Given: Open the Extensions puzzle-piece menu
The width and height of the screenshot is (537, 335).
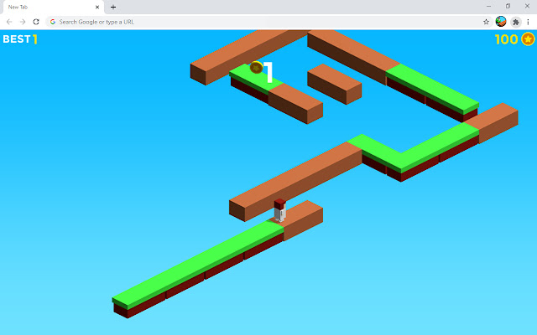Looking at the screenshot, I should click(x=516, y=22).
